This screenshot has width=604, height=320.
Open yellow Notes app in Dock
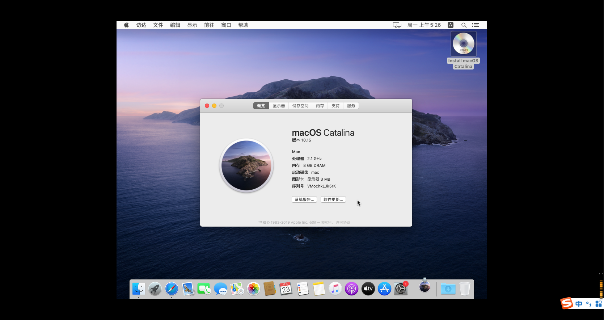[319, 289]
